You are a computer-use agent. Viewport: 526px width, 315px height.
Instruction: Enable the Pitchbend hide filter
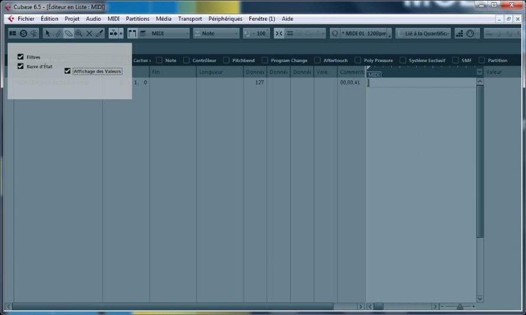point(226,60)
